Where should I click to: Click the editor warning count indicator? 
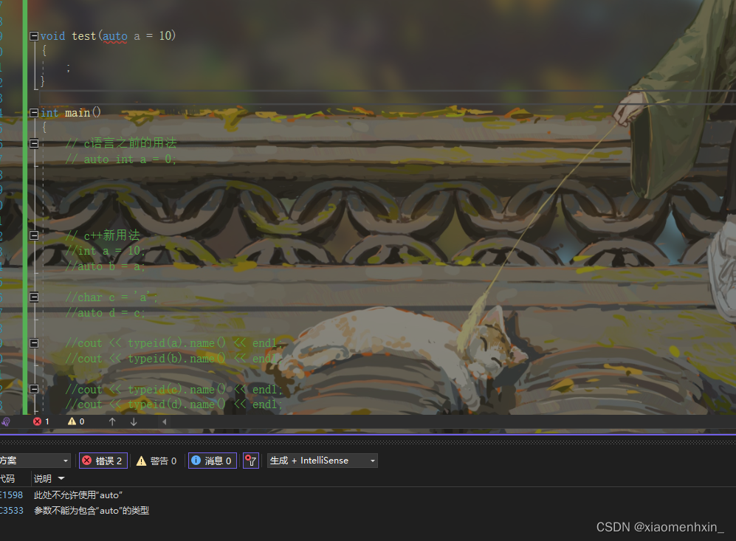coord(76,421)
